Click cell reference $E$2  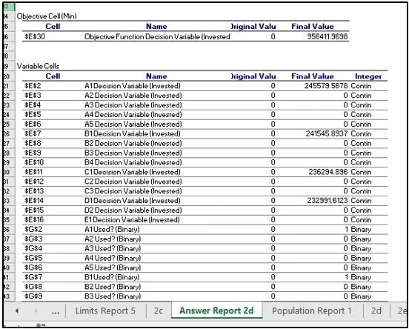tap(33, 86)
